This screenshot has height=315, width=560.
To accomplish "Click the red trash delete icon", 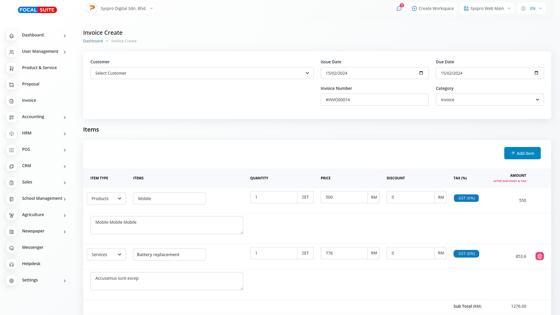I will click(x=540, y=256).
